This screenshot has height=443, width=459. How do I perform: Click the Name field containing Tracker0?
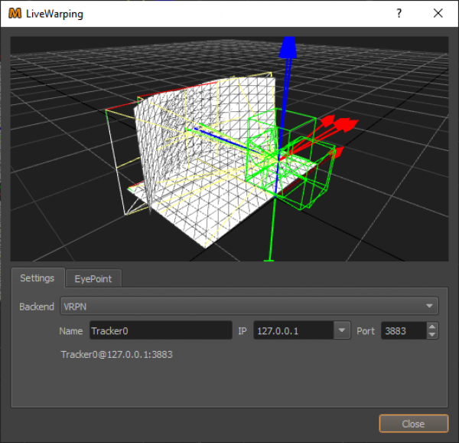click(160, 331)
